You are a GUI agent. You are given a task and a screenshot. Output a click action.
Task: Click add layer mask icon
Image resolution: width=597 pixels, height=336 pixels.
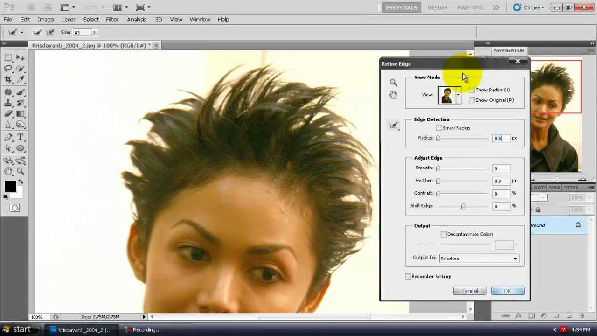[x=531, y=316]
